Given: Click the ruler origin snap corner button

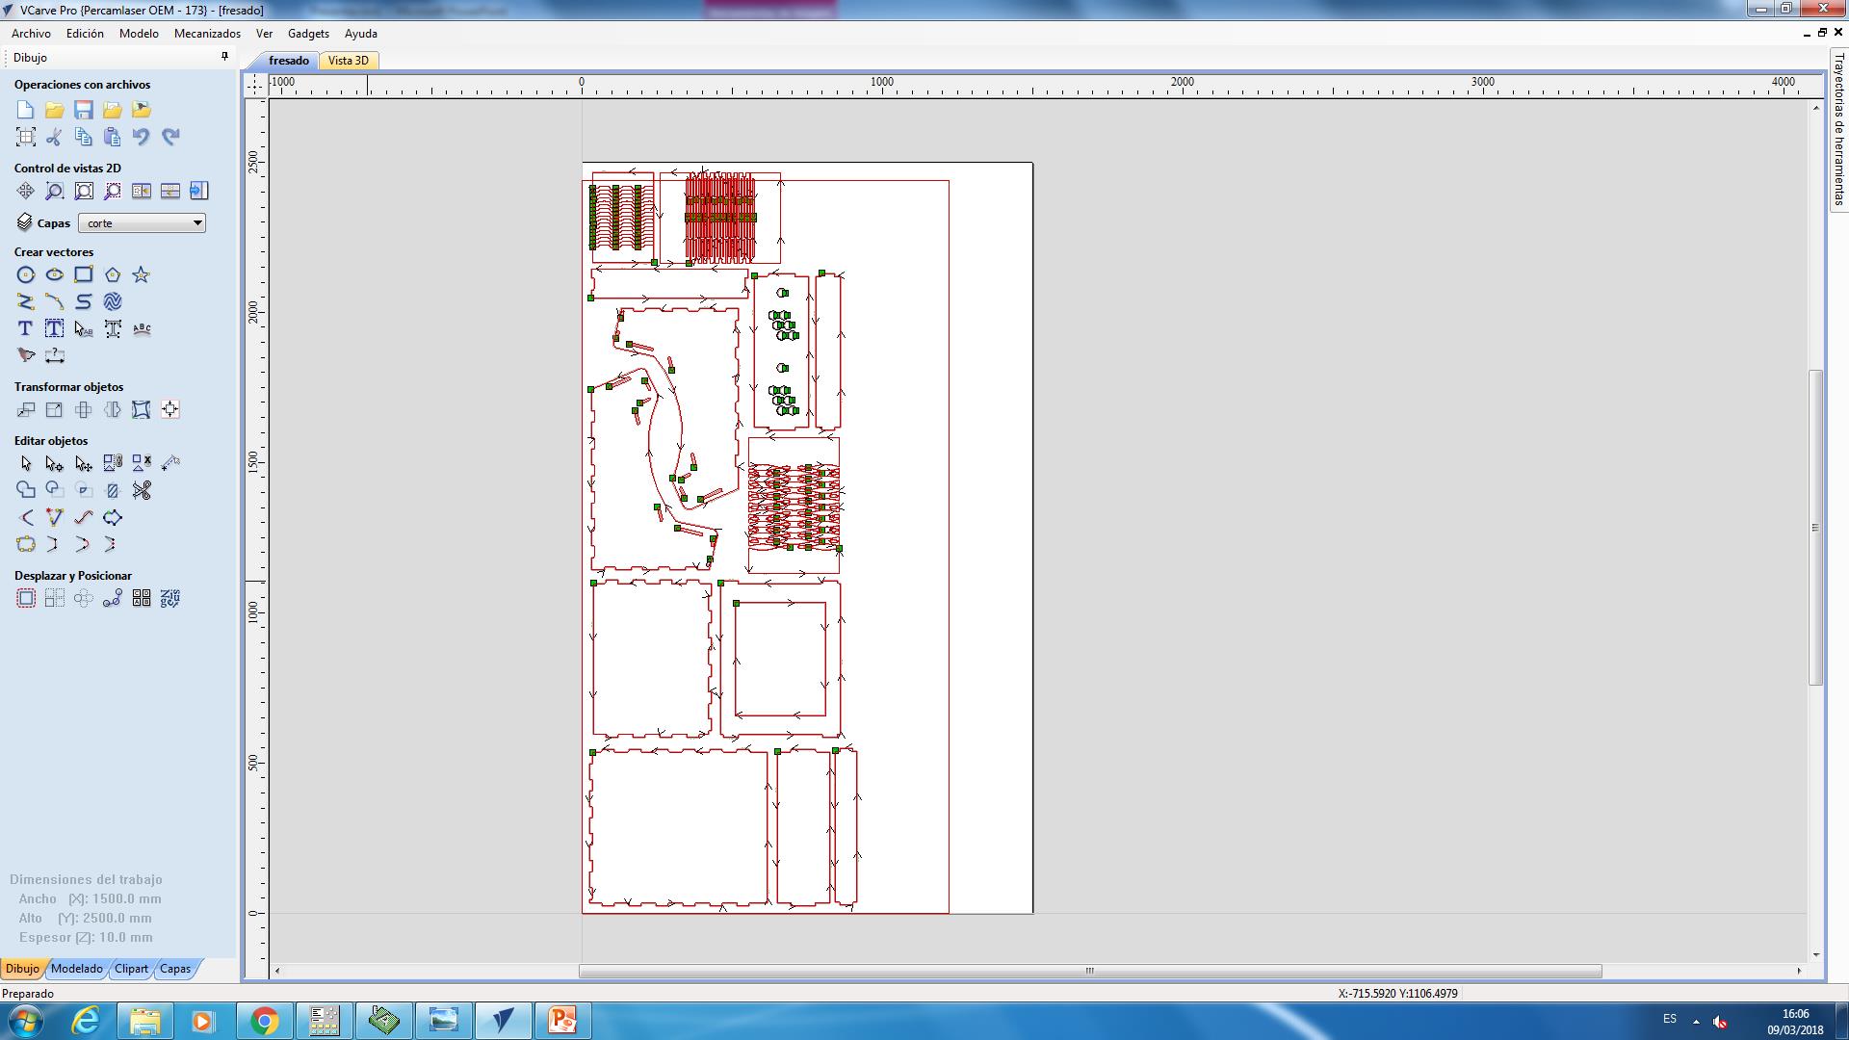Looking at the screenshot, I should point(254,85).
